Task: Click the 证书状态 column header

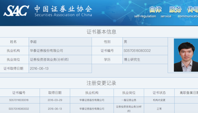Action: pos(159,93)
